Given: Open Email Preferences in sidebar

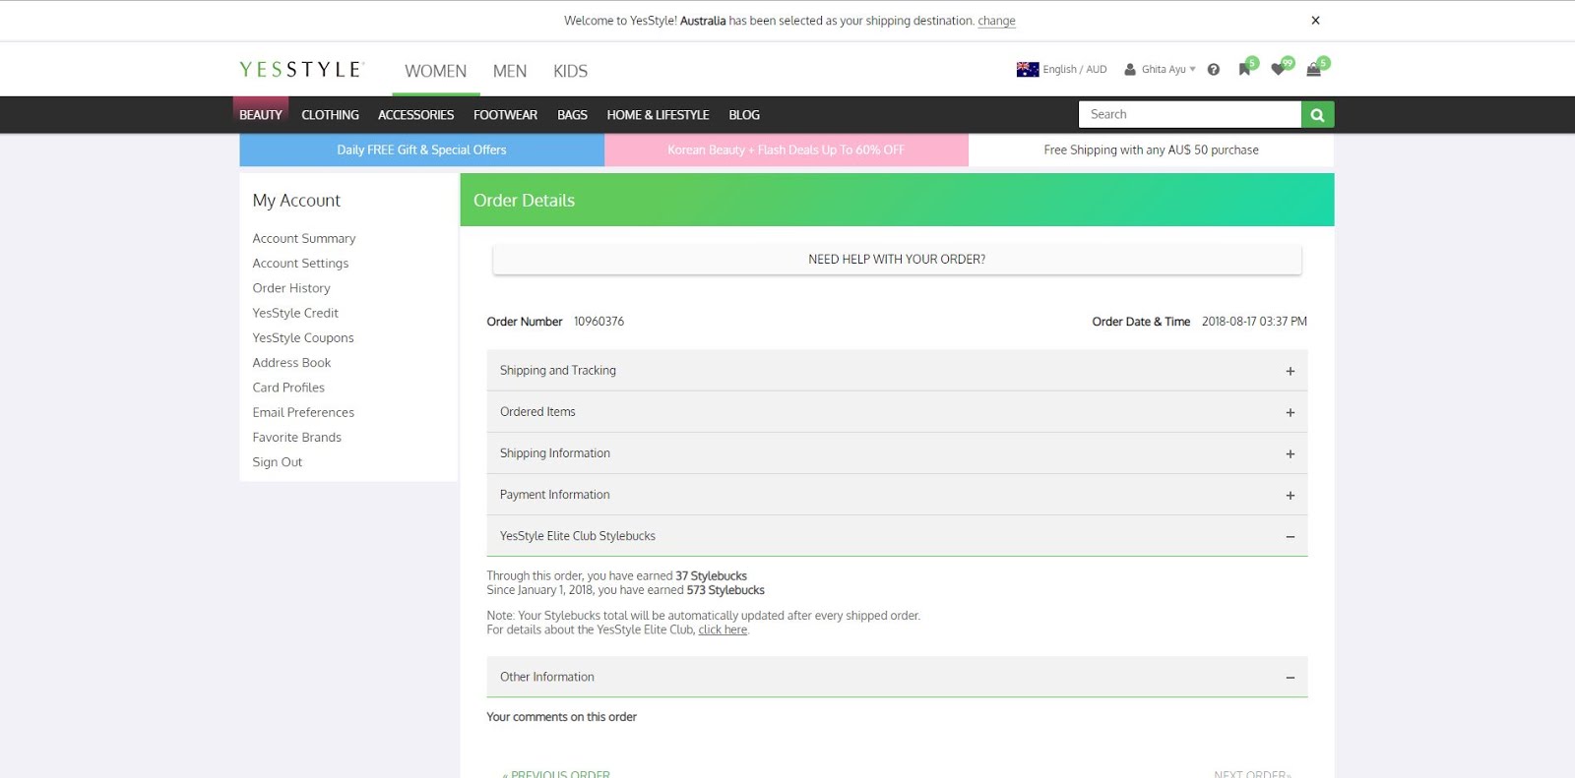Looking at the screenshot, I should point(303,413).
